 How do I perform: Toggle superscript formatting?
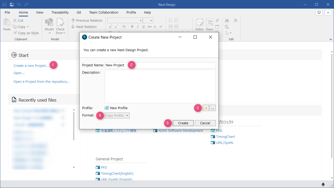click(x=161, y=27)
